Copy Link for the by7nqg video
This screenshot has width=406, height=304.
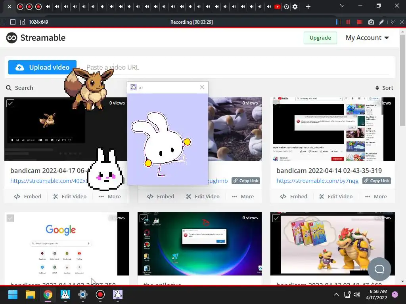click(377, 180)
